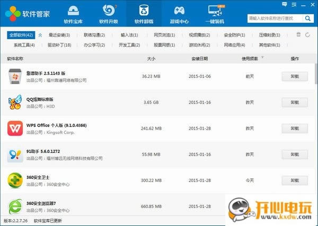318x226 pixels.
Task: Open the 一键装机 one-click install tab
Action: (x=215, y=14)
